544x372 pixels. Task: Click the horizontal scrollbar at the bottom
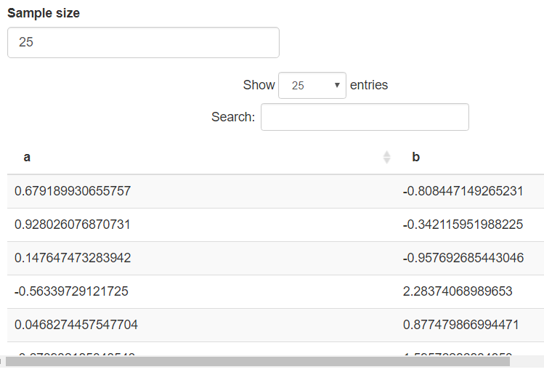tap(261, 361)
